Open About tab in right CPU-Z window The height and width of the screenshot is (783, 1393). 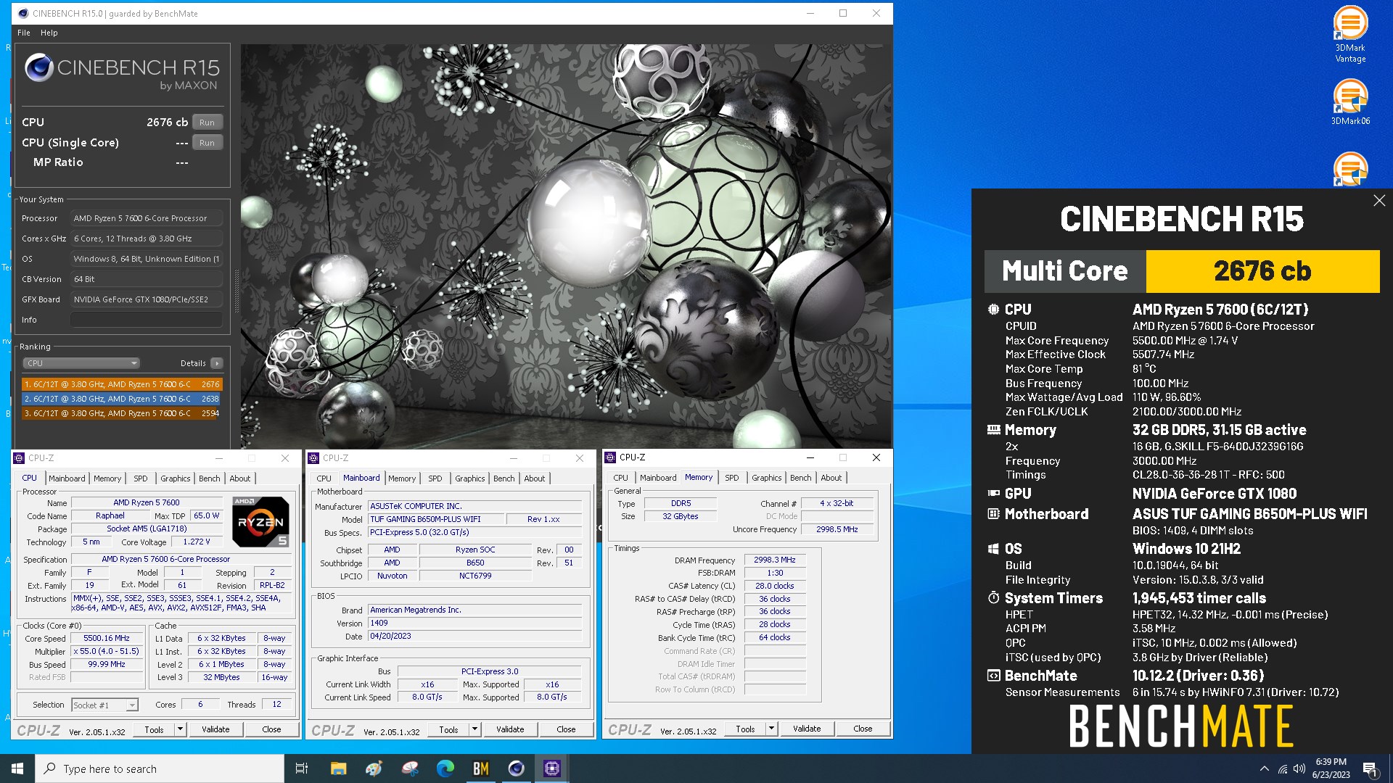pos(831,478)
